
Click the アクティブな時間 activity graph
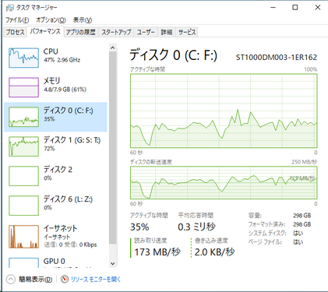pyautogui.click(x=224, y=111)
